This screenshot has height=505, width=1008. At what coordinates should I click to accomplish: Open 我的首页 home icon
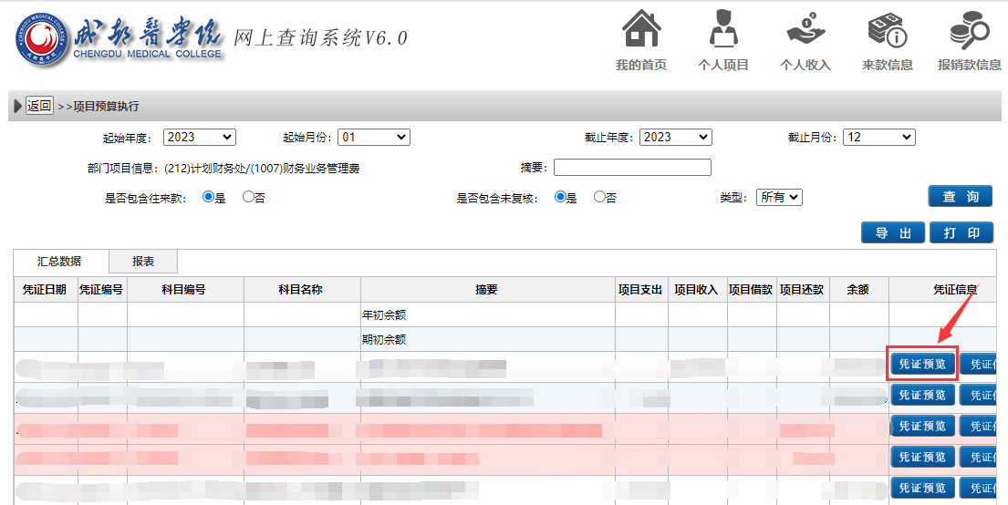641,29
